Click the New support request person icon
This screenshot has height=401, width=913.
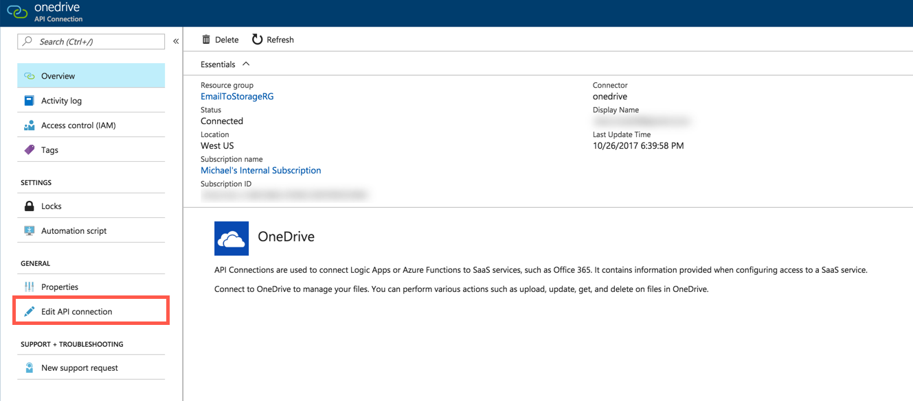pos(29,368)
